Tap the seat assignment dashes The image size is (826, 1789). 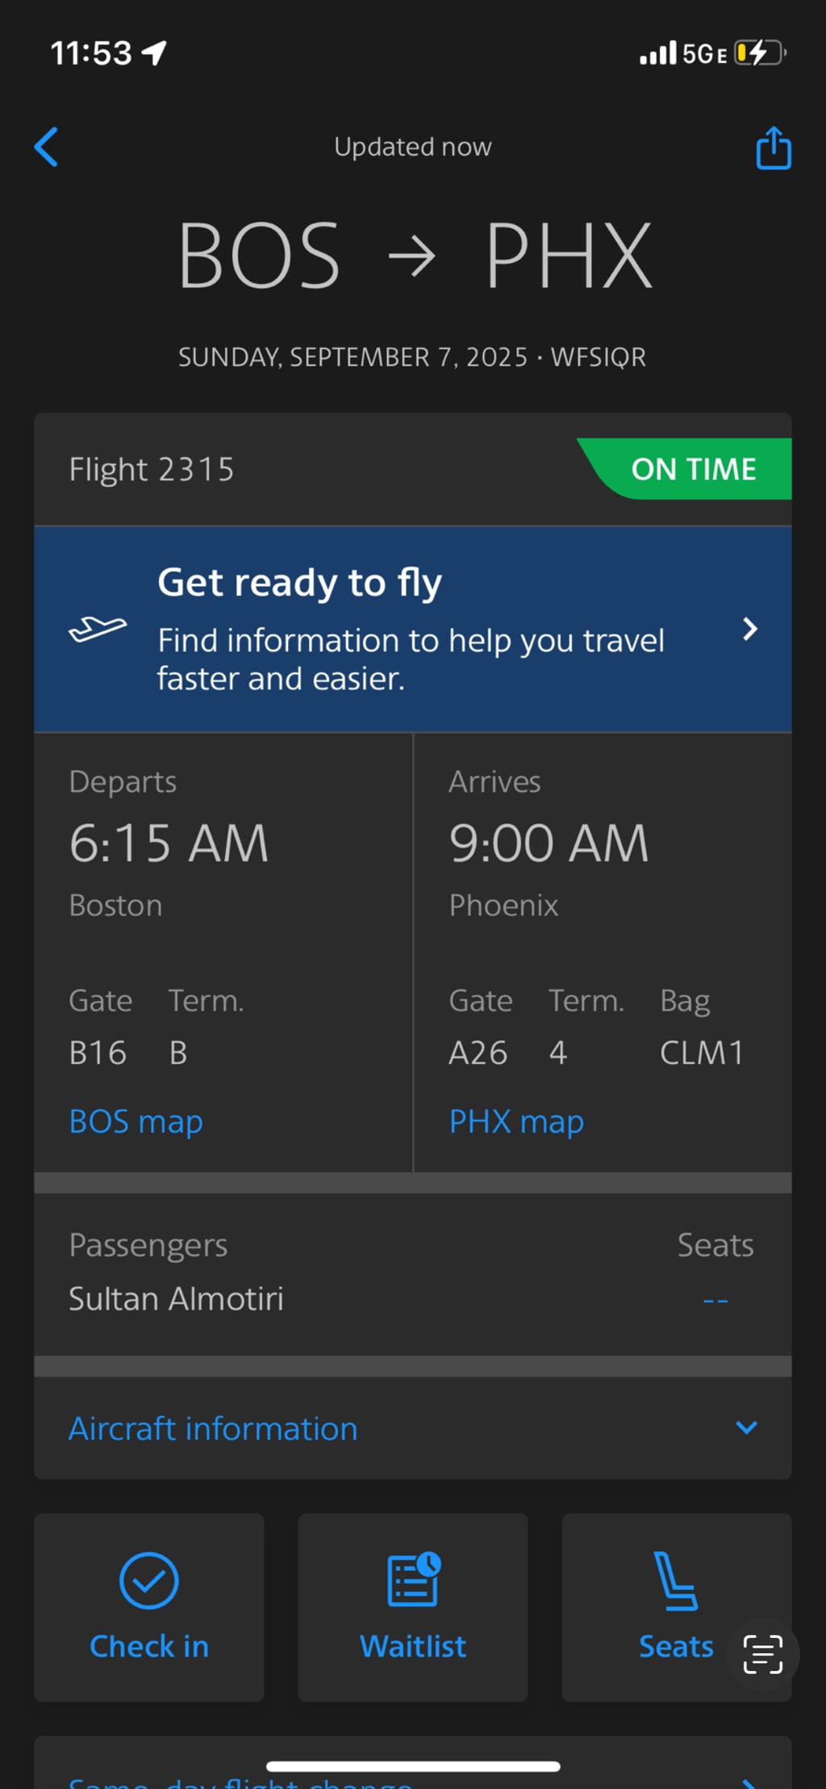[715, 1300]
